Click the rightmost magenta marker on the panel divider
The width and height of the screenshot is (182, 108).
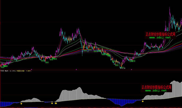pyautogui.click(x=131, y=69)
